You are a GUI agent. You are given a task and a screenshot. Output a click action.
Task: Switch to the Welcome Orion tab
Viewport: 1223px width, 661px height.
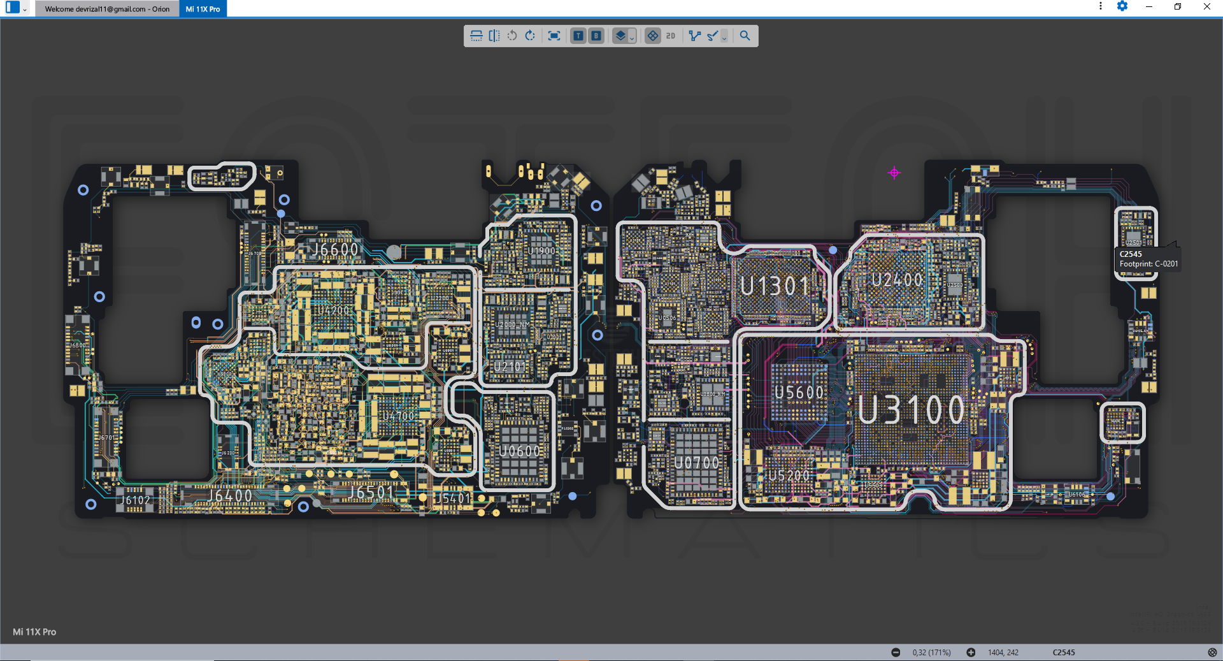107,9
